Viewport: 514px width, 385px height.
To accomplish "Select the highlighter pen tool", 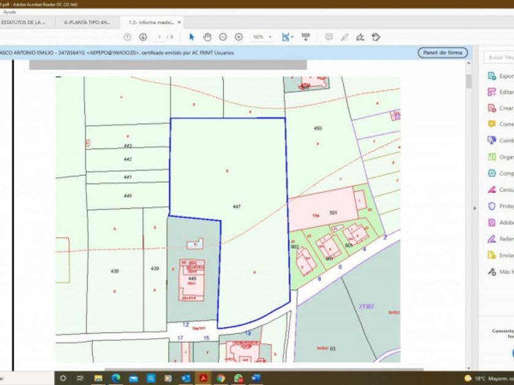I will click(x=345, y=37).
